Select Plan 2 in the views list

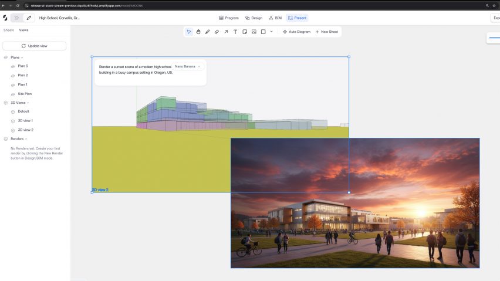pyautogui.click(x=23, y=75)
